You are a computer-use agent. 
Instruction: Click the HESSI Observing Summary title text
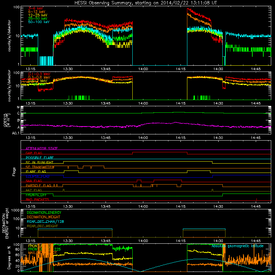point(145,3)
